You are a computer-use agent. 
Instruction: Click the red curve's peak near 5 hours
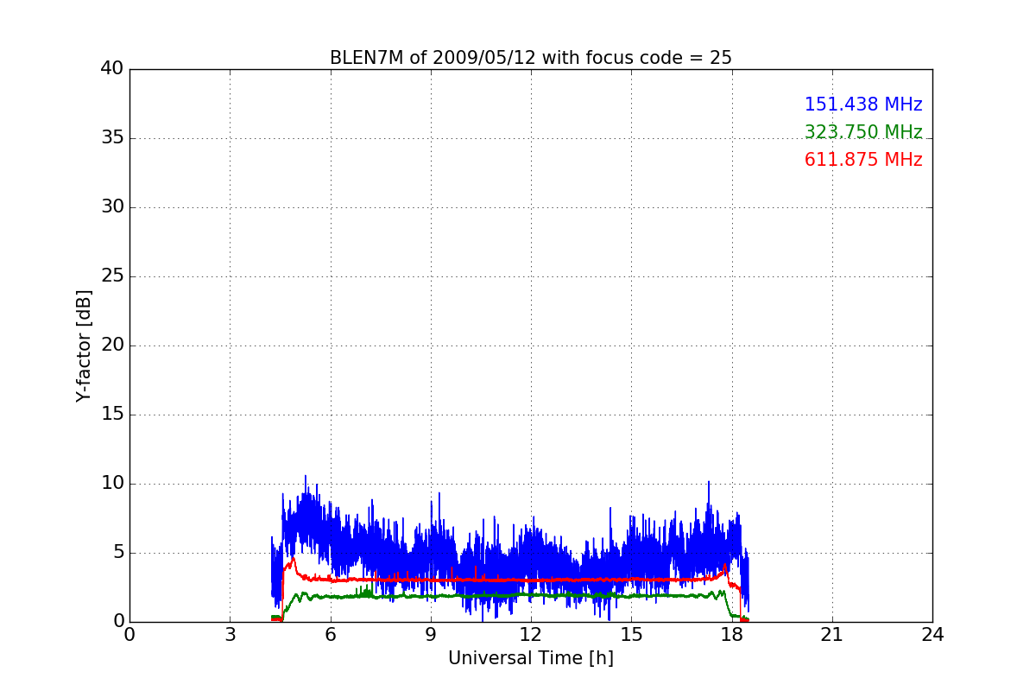293,559
